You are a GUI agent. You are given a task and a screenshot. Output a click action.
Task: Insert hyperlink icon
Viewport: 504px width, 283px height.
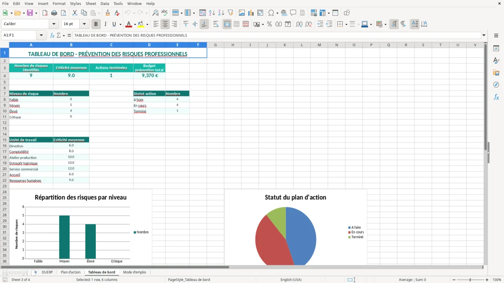tap(284, 13)
